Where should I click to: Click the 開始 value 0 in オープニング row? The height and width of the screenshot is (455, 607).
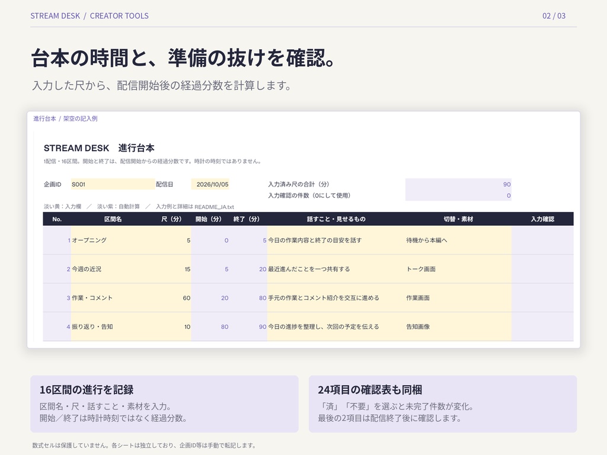coord(210,241)
